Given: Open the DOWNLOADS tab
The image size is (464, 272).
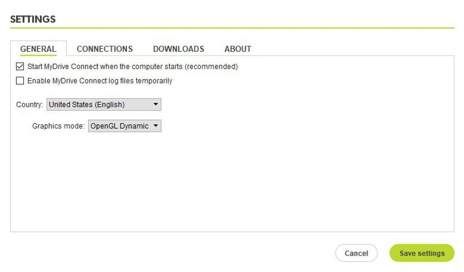Looking at the screenshot, I should (178, 49).
